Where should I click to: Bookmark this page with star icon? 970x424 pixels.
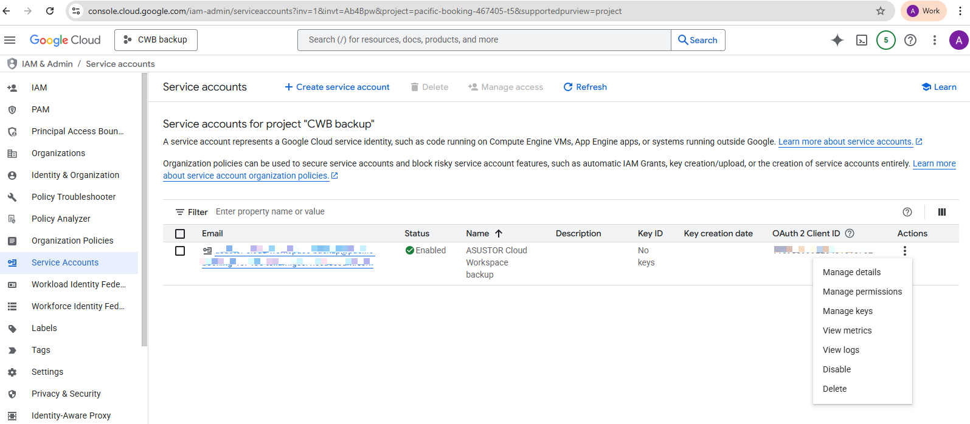pyautogui.click(x=881, y=11)
